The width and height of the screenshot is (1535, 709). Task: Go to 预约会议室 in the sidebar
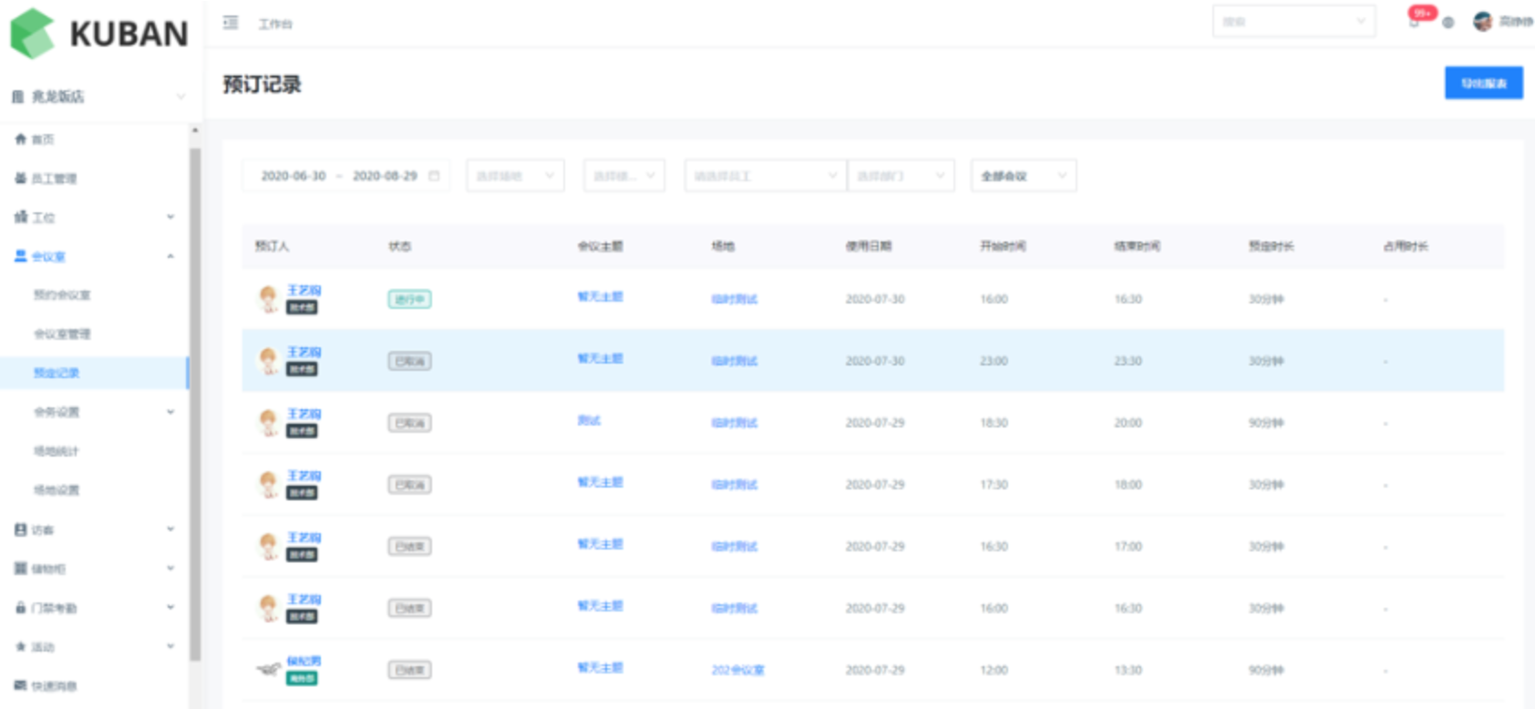coord(62,295)
